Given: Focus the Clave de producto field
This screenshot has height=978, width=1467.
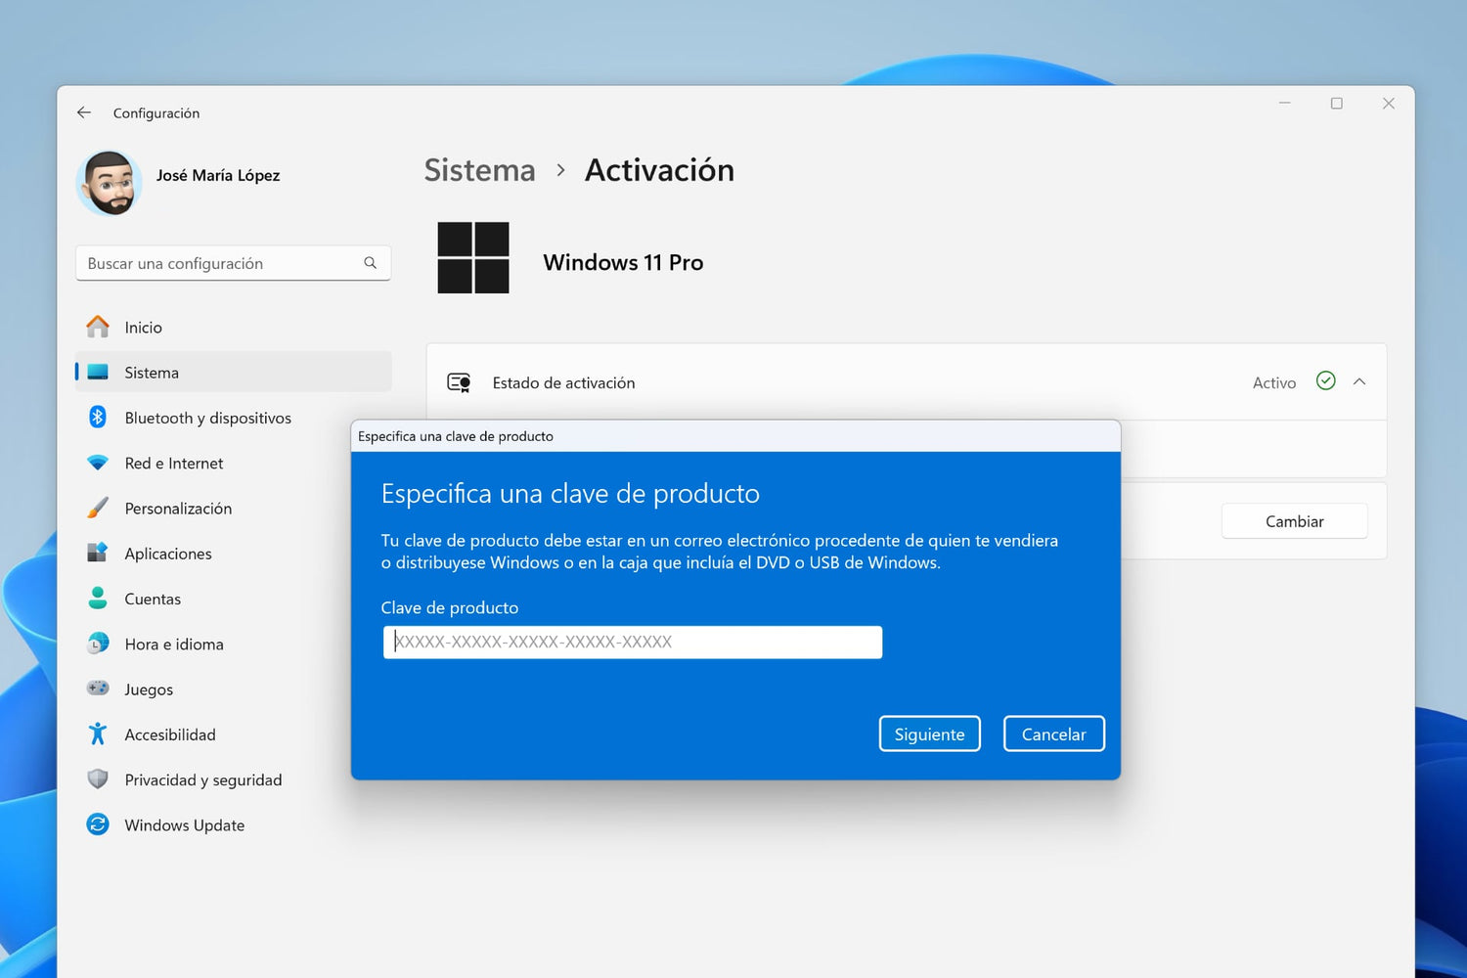Looking at the screenshot, I should point(632,643).
